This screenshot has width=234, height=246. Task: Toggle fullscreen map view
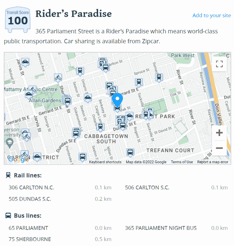point(219,64)
